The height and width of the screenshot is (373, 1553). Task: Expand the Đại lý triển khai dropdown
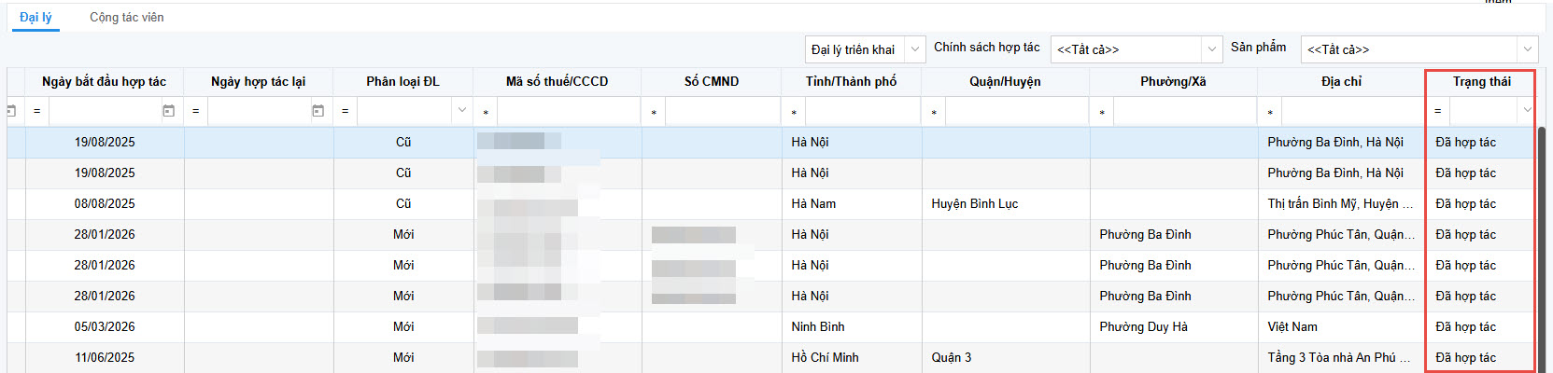coord(916,49)
